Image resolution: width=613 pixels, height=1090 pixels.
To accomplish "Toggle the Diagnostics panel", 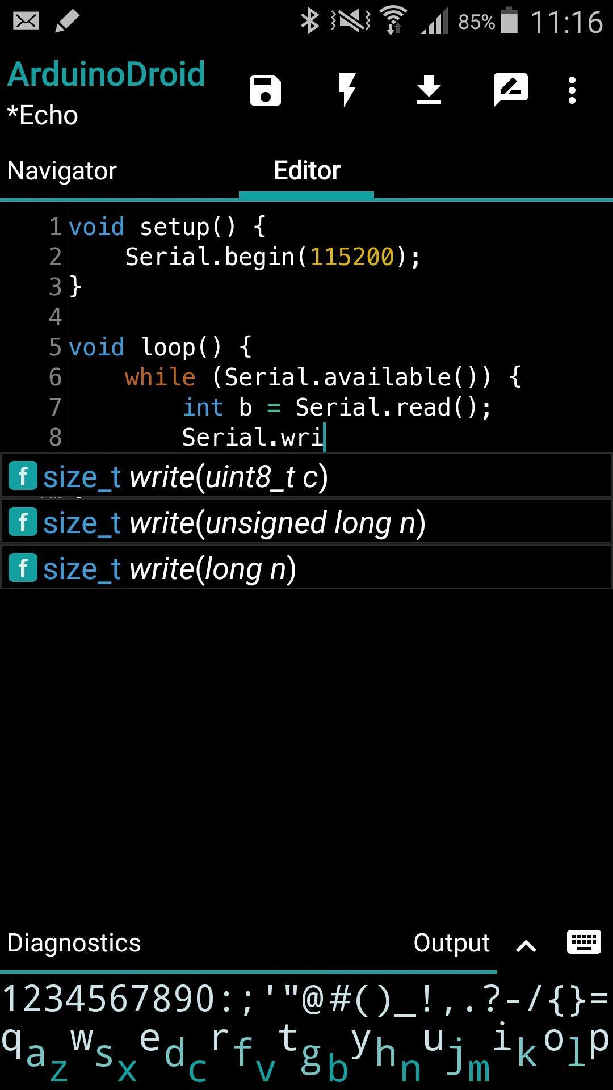I will 73,941.
